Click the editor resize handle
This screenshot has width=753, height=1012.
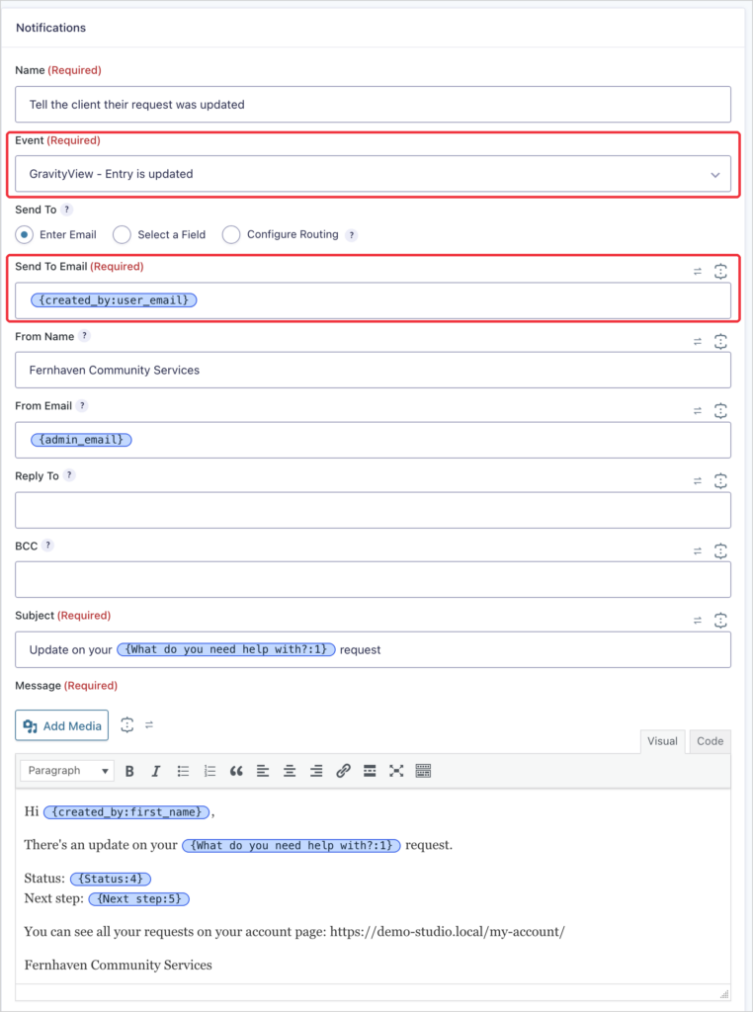724,994
